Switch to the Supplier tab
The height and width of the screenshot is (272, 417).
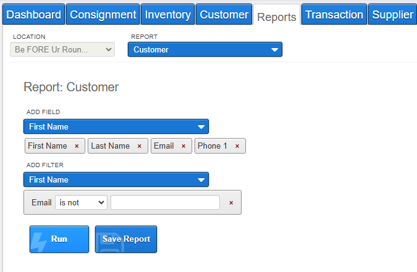(392, 14)
